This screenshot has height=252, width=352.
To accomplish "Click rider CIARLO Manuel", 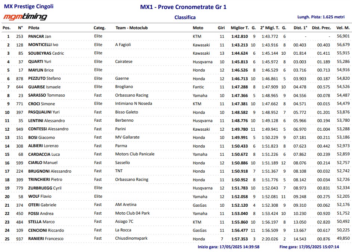I will point(43,163).
